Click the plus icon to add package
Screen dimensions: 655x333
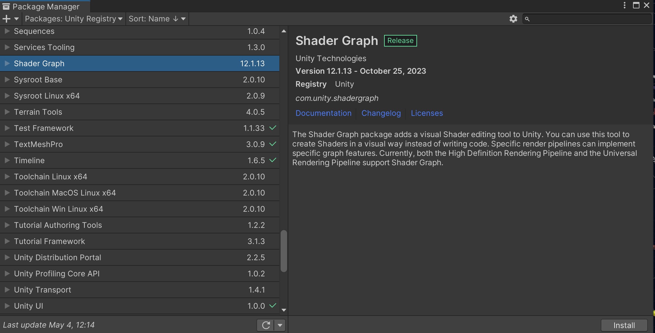point(6,19)
